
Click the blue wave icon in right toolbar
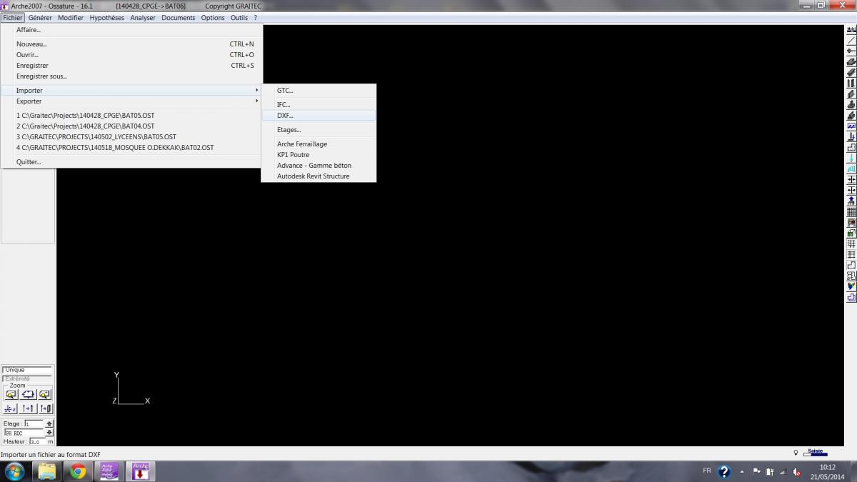851,126
